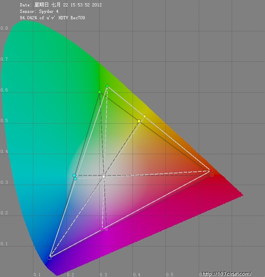Select the magenta square marker
This screenshot has height=277, width=265.
[x=106, y=229]
